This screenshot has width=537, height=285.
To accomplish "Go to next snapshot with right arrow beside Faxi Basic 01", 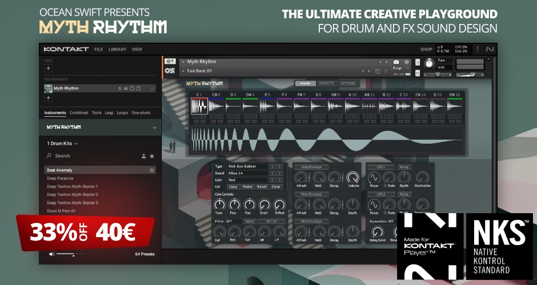I will pos(369,71).
